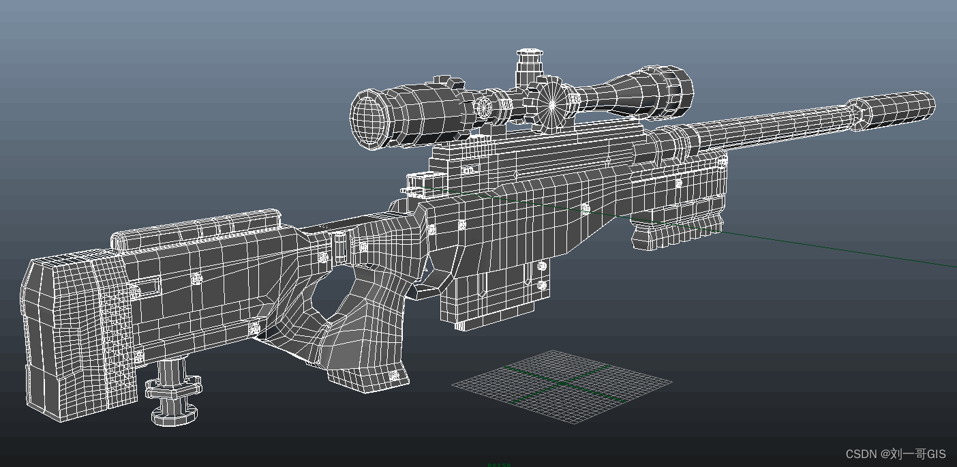Image resolution: width=957 pixels, height=467 pixels.
Task: Click the center origin of the ground grid
Action: (x=561, y=384)
